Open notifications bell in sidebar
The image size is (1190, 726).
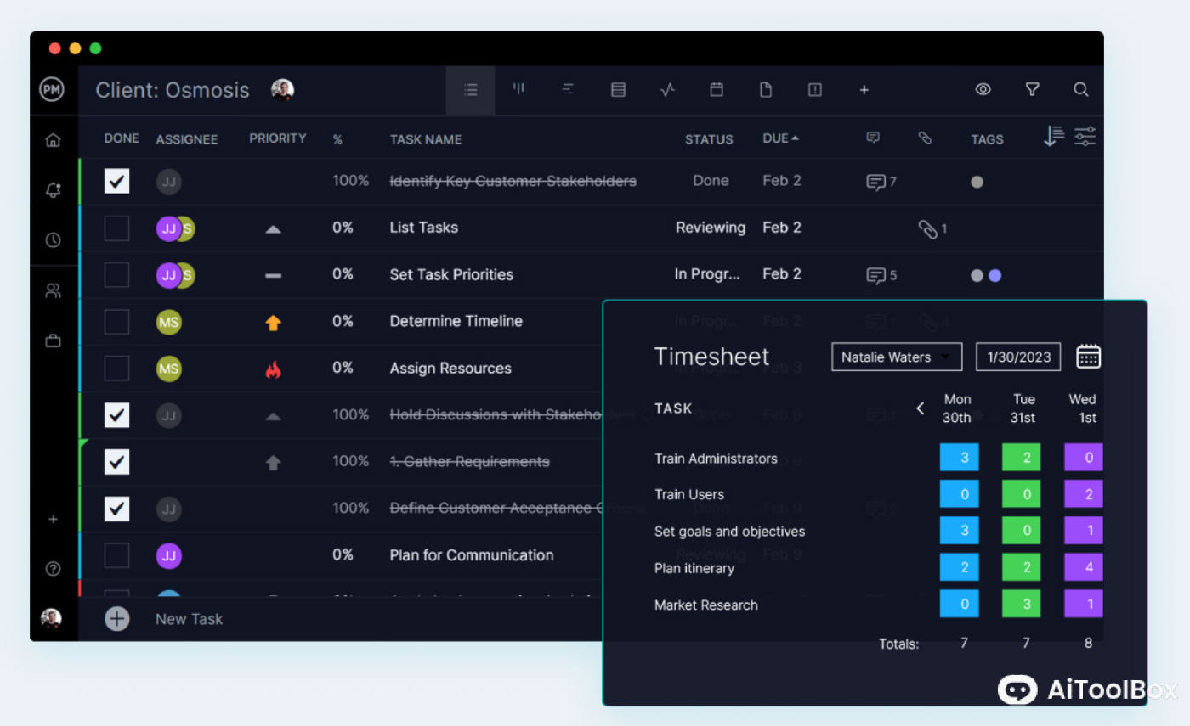pos(53,190)
